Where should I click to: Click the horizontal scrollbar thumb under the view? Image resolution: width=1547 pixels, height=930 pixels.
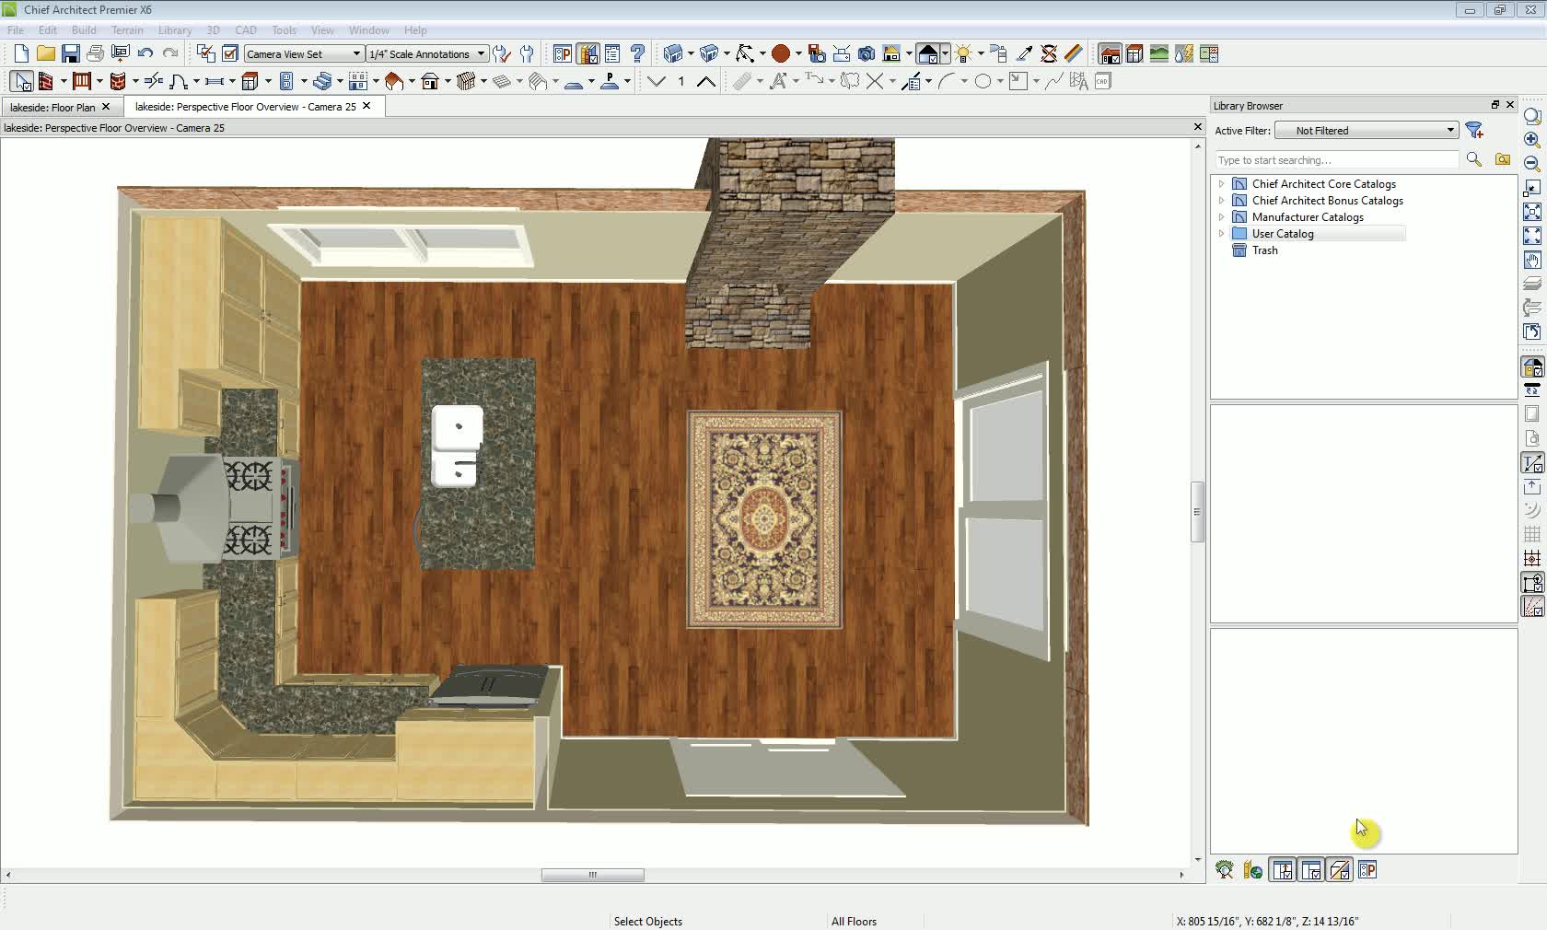(x=592, y=875)
